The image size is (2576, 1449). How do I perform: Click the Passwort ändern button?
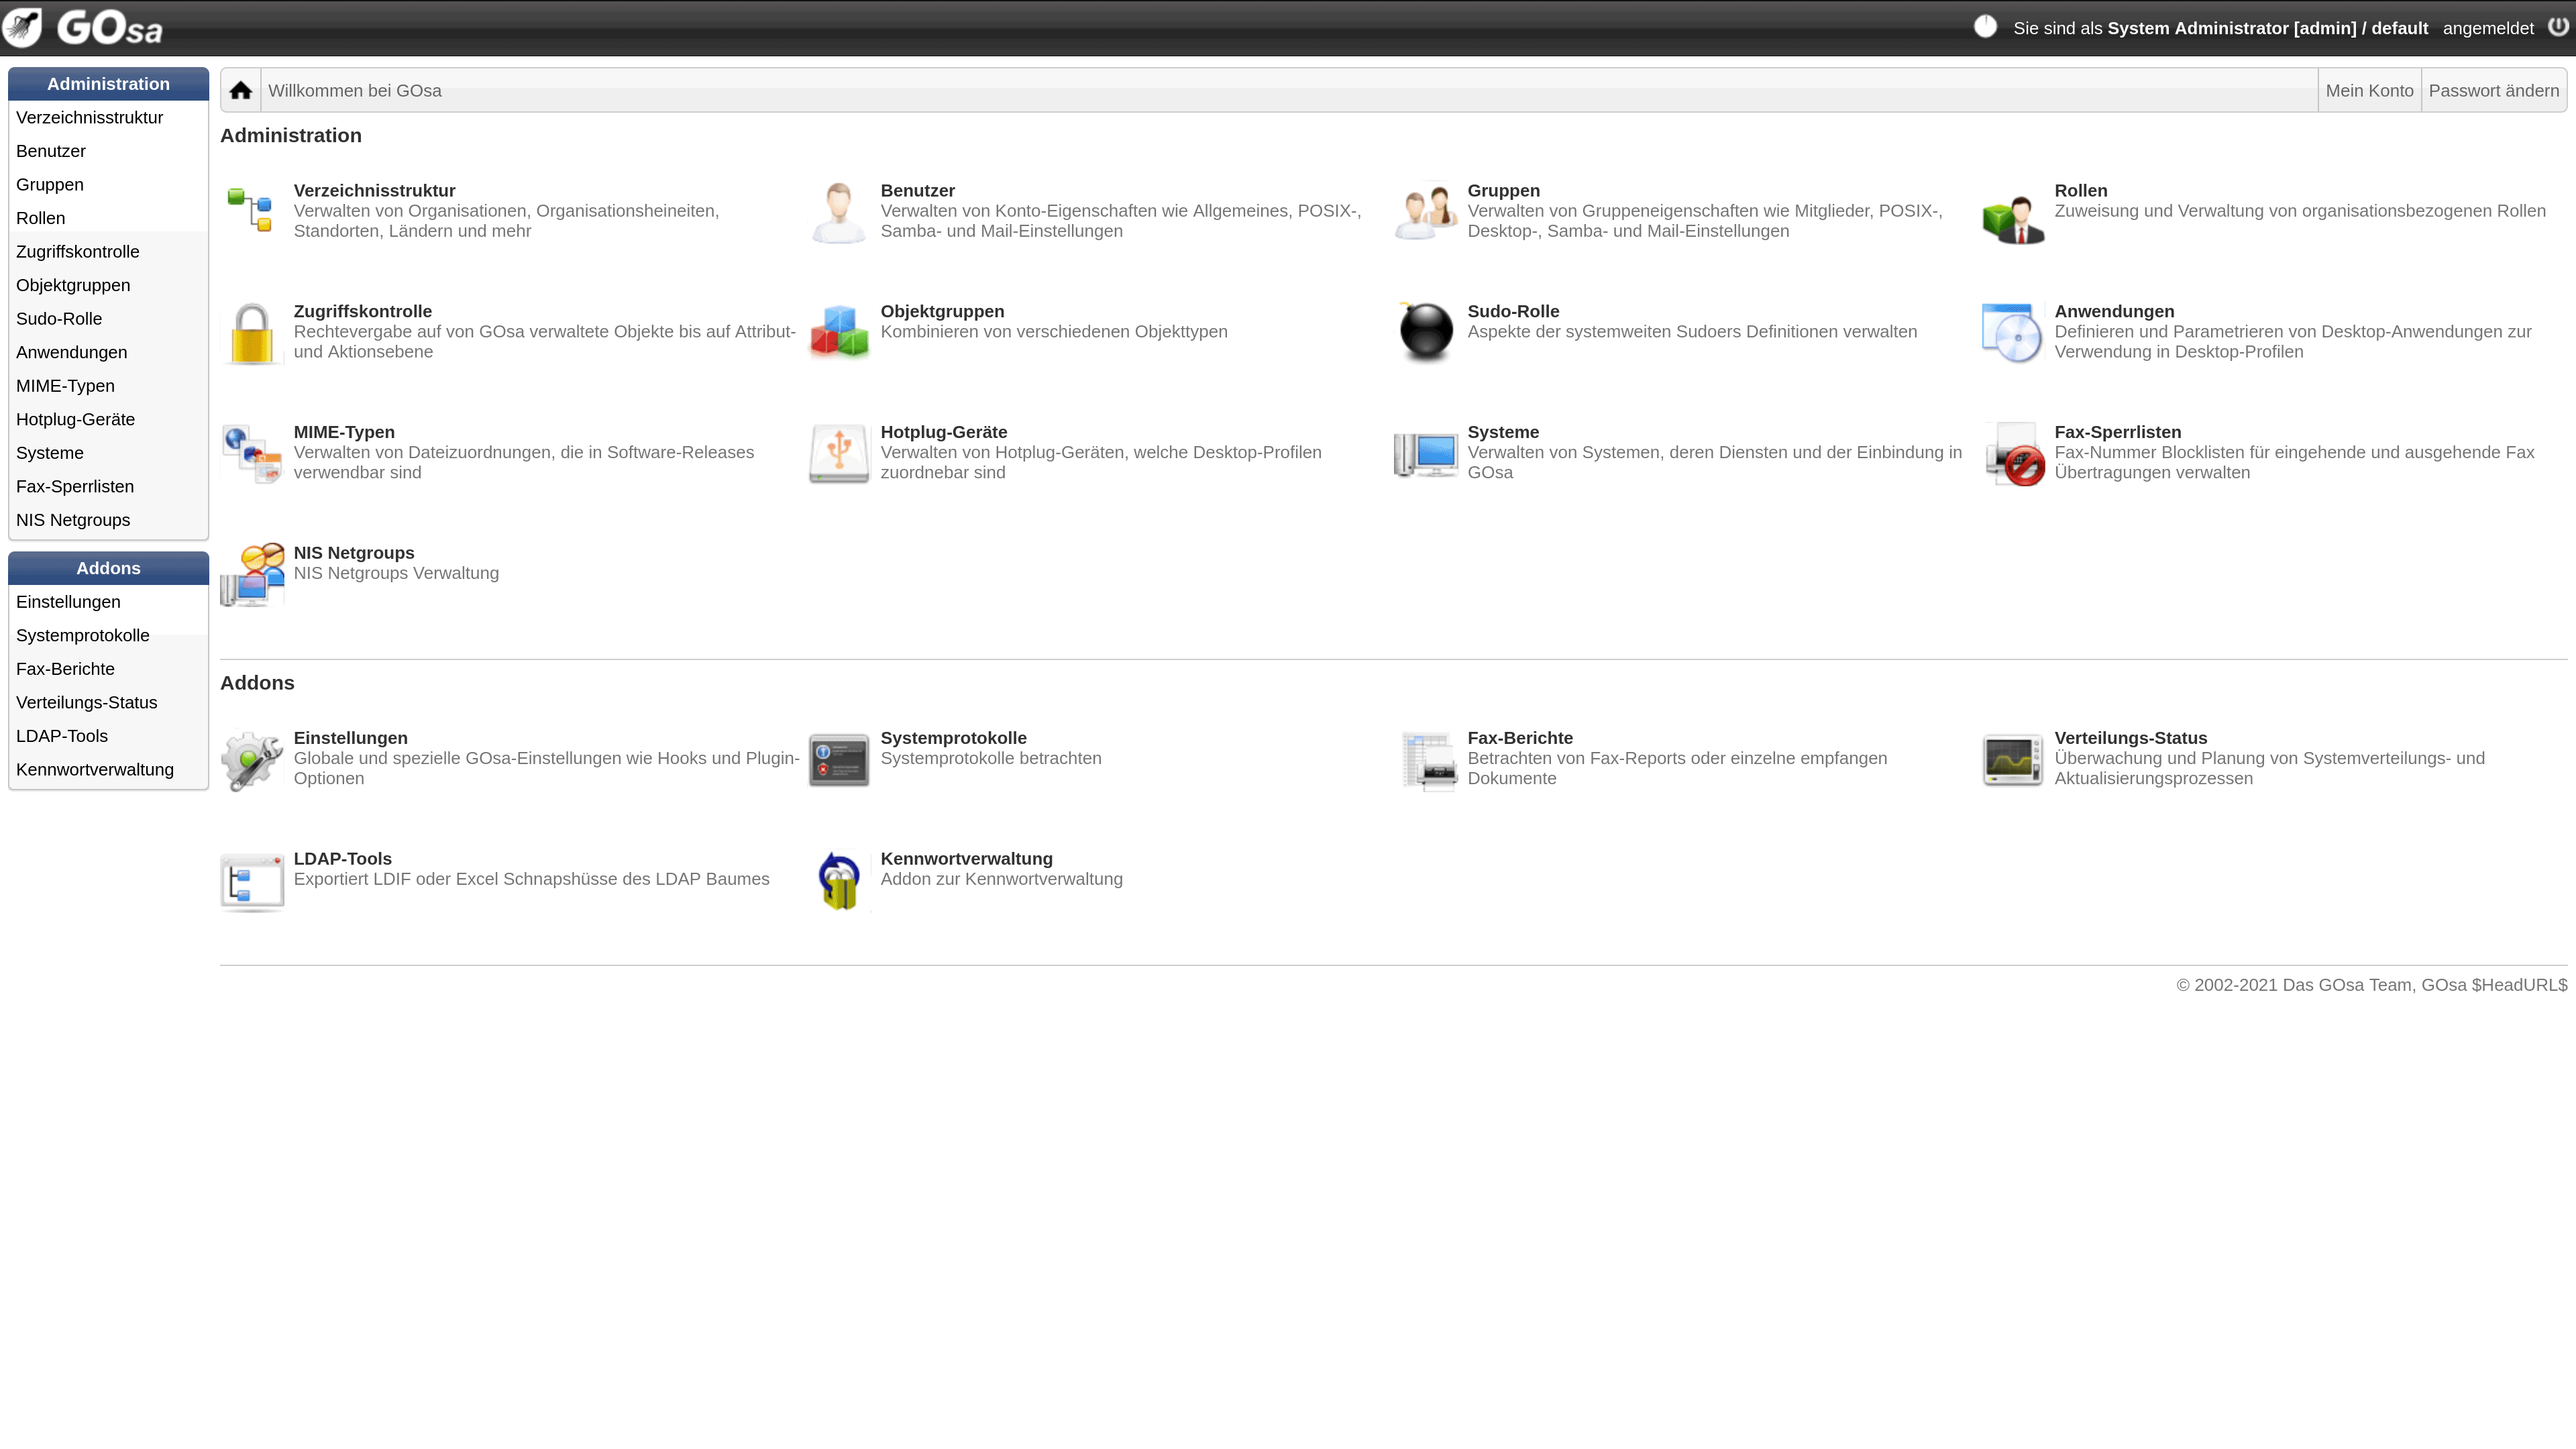2493,91
